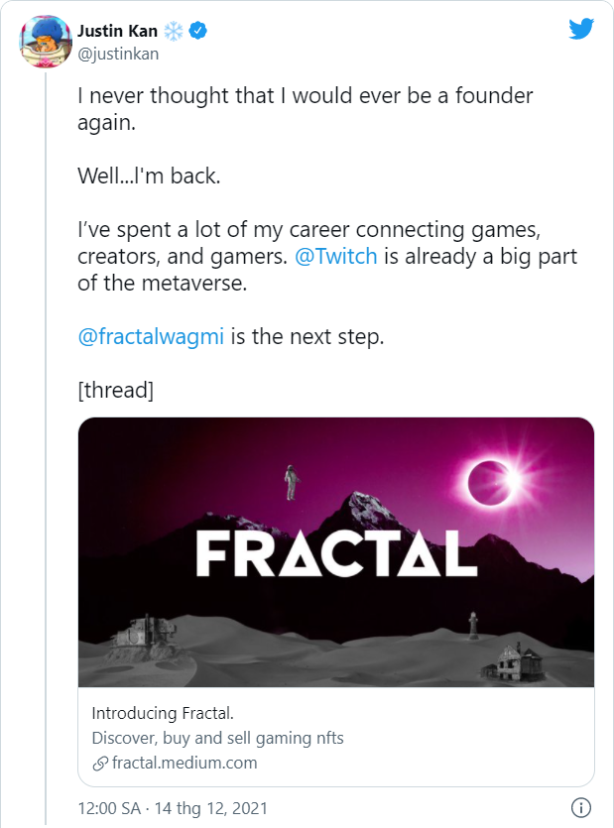Click the blue verified badge

pyautogui.click(x=198, y=32)
